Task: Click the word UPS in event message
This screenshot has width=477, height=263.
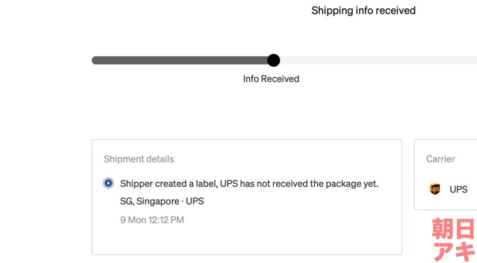Action: pyautogui.click(x=229, y=184)
